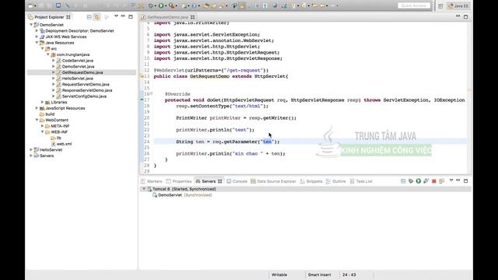Collapse the WebContent folder
The height and width of the screenshot is (280, 498).
[x=37, y=120]
